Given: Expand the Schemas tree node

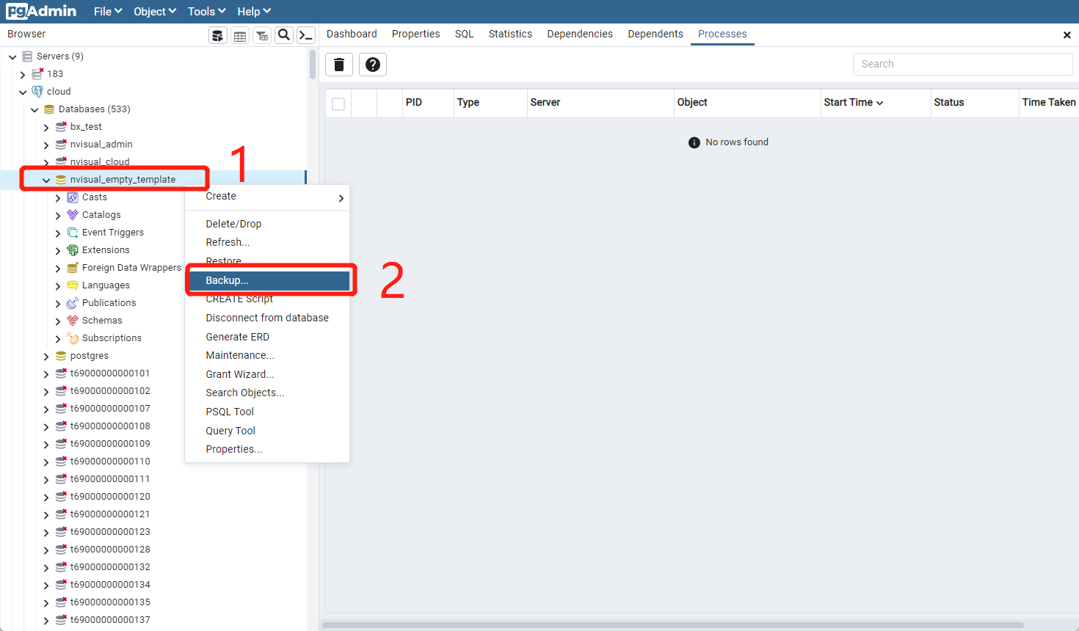Looking at the screenshot, I should coord(58,321).
